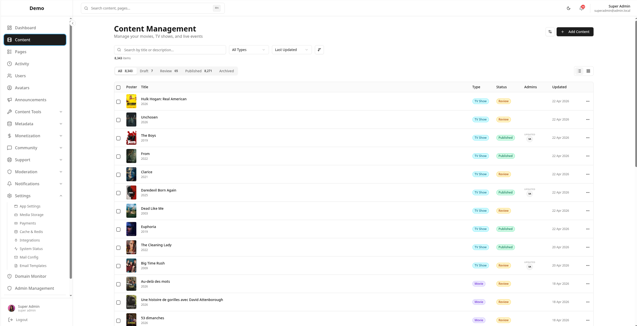Open the Archived tab
The image size is (637, 326).
tap(226, 71)
